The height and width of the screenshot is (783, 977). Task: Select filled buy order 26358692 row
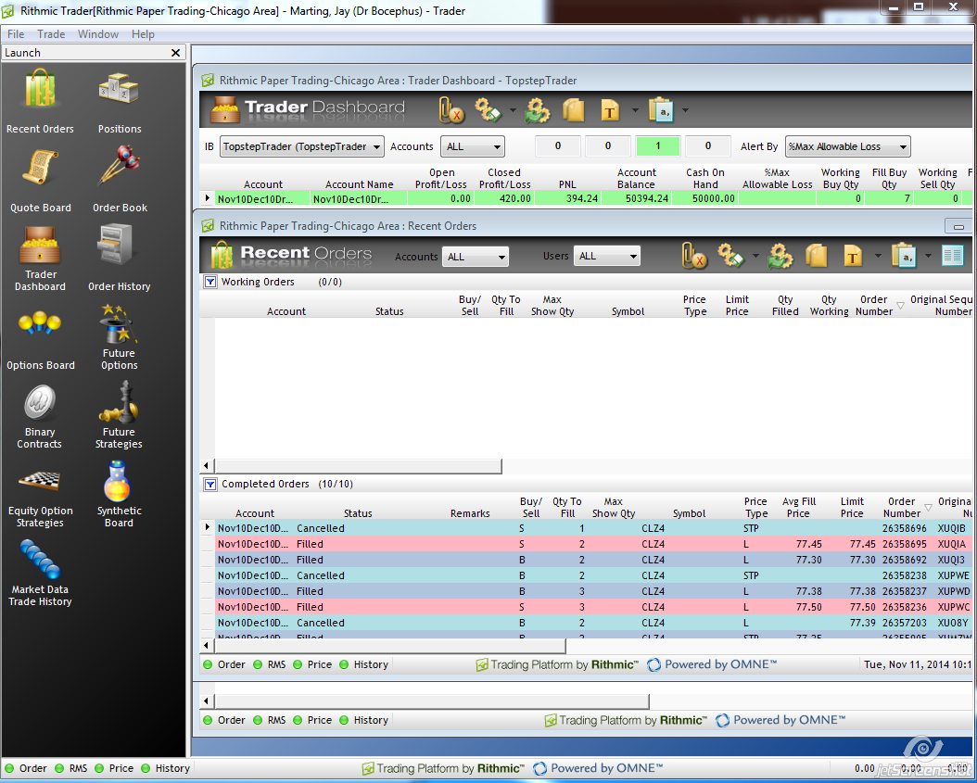(x=592, y=560)
